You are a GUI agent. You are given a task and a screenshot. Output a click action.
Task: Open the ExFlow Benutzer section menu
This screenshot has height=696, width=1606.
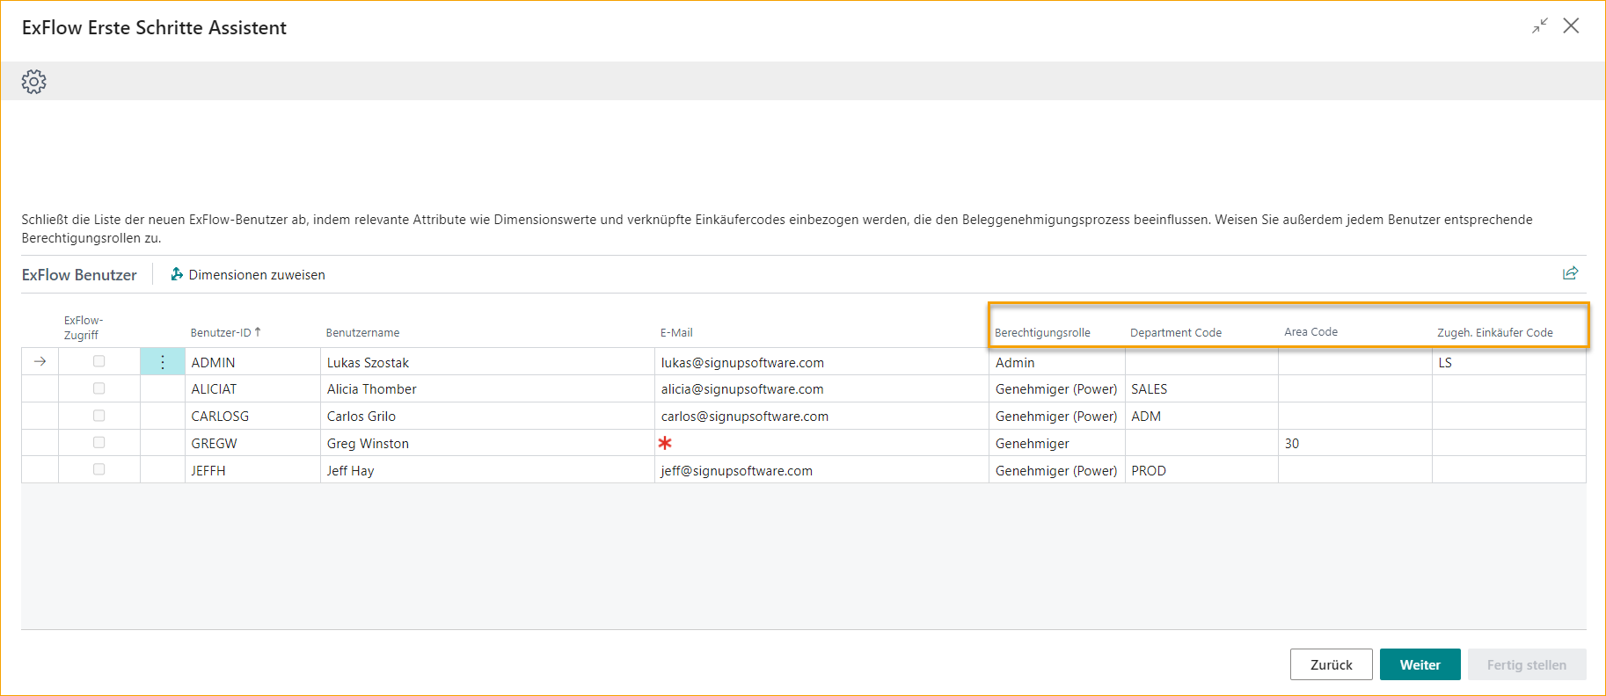point(79,275)
